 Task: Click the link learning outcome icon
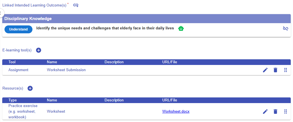[x=76, y=5]
